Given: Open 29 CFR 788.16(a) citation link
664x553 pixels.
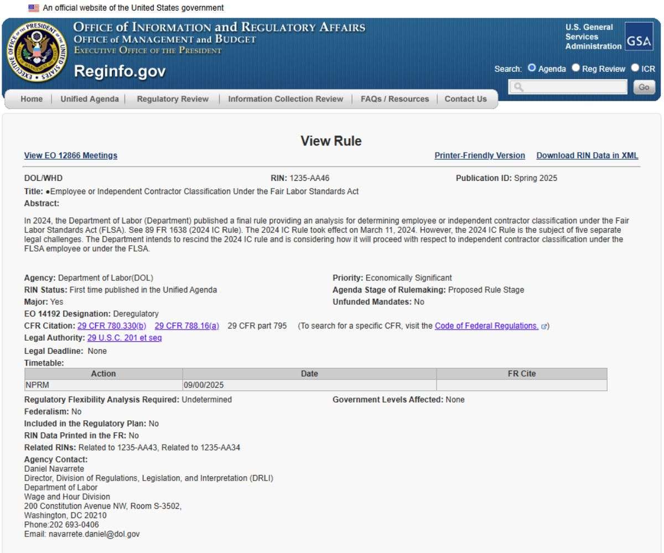Looking at the screenshot, I should 187,325.
